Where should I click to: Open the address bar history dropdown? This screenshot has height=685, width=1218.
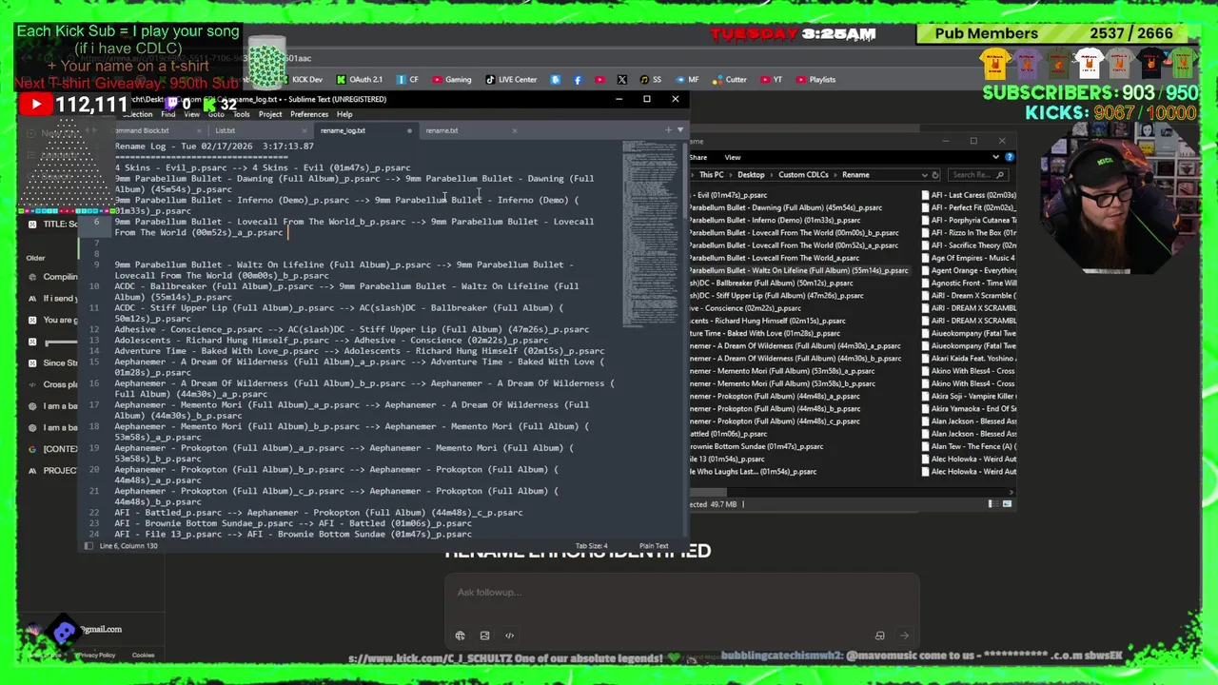coord(924,175)
